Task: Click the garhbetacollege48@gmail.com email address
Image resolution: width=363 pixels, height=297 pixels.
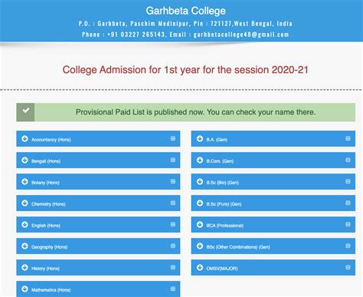Action: pyautogui.click(x=241, y=35)
